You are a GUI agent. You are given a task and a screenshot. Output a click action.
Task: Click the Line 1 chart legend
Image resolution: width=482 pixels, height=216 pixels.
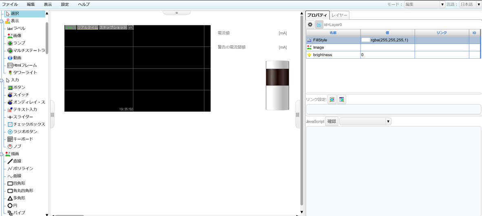[x=71, y=27]
